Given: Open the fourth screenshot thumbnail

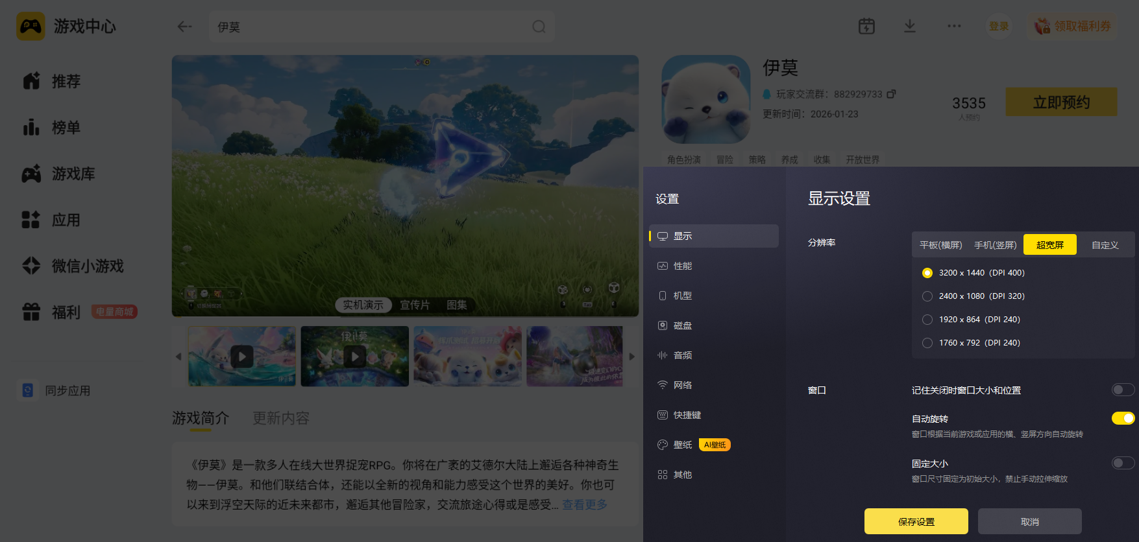Looking at the screenshot, I should click(x=575, y=357).
